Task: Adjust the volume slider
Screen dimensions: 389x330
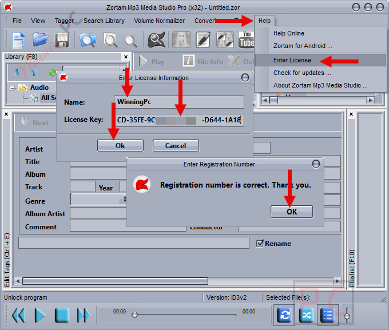Action: (x=347, y=316)
